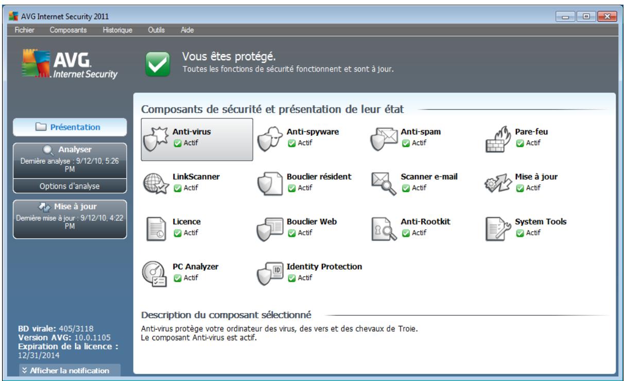Expand Afficher la notification
Image resolution: width=624 pixels, height=381 pixels.
click(69, 370)
